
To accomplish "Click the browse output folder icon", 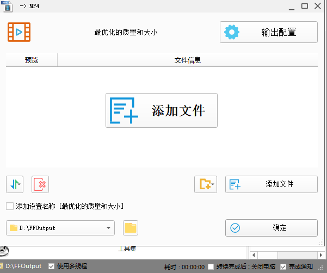I will tap(131, 228).
